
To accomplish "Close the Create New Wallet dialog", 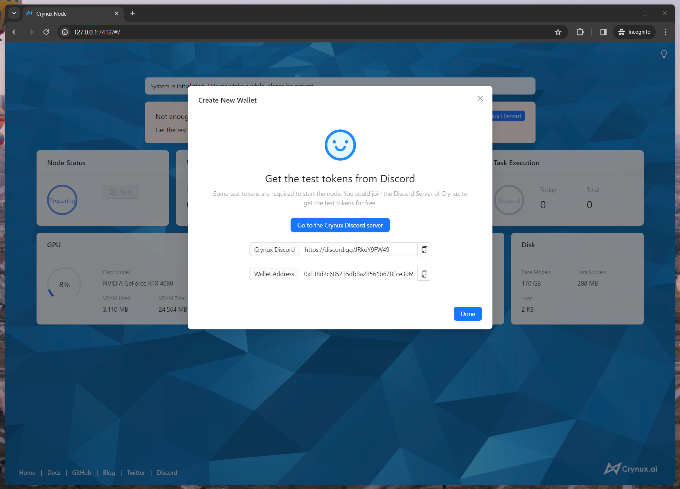I will click(x=480, y=98).
